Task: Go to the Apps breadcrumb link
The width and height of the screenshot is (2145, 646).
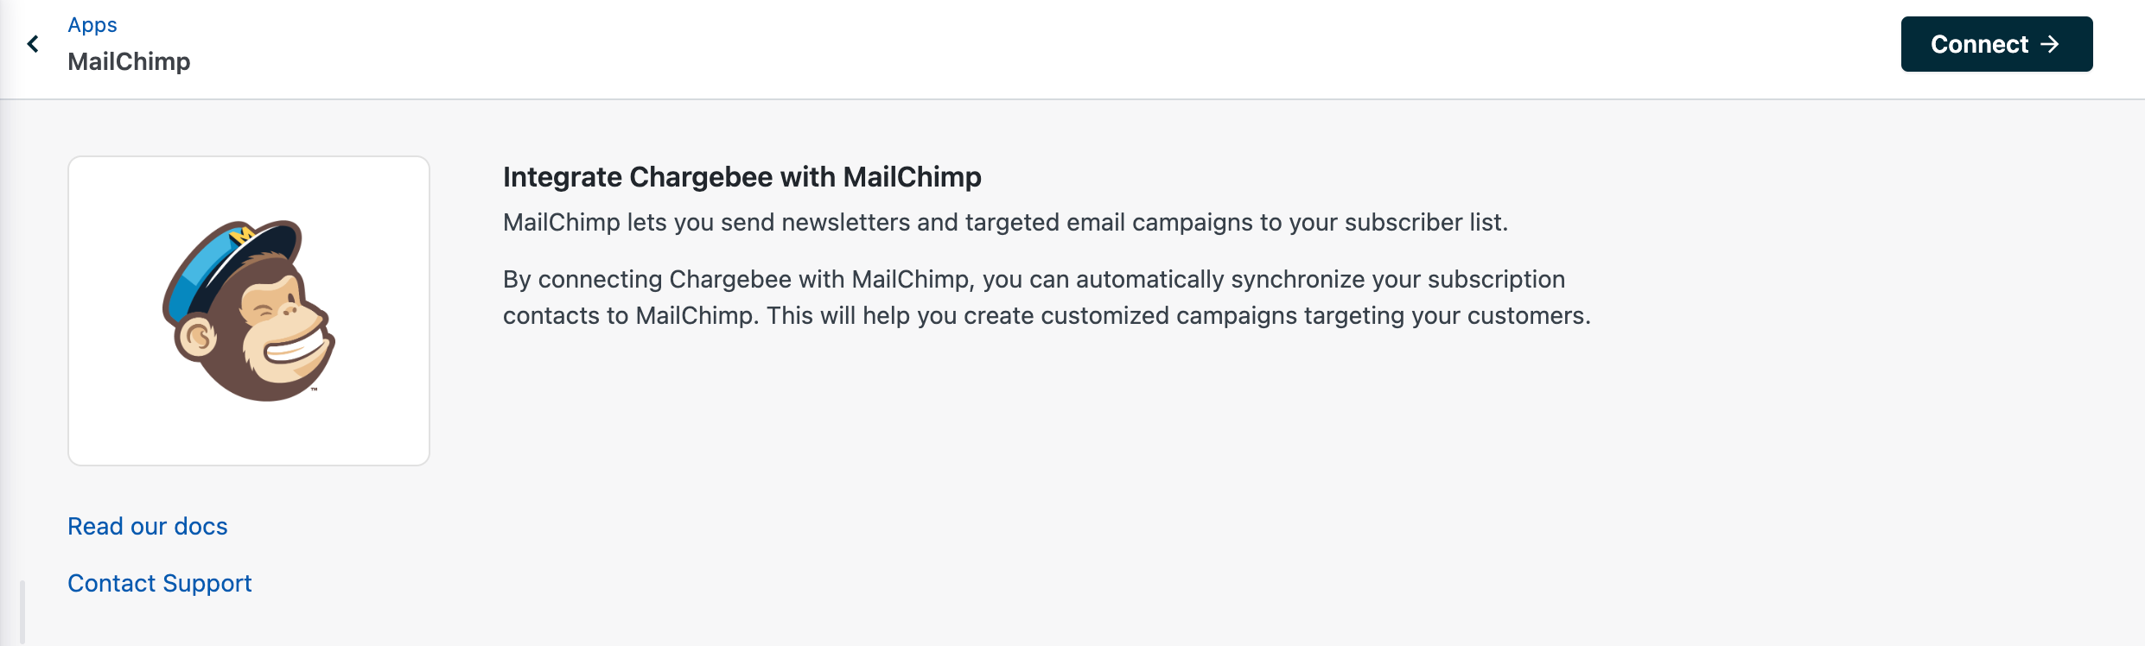Action: point(92,25)
